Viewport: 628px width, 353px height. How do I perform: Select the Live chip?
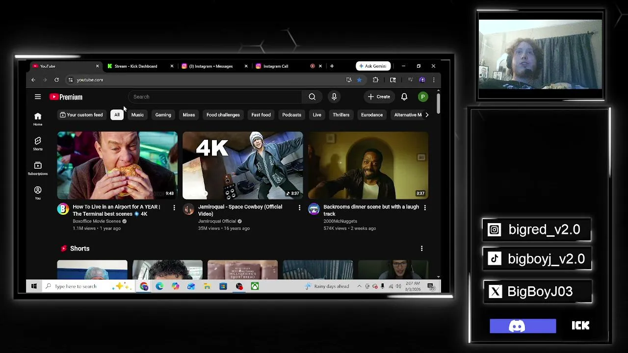point(317,115)
